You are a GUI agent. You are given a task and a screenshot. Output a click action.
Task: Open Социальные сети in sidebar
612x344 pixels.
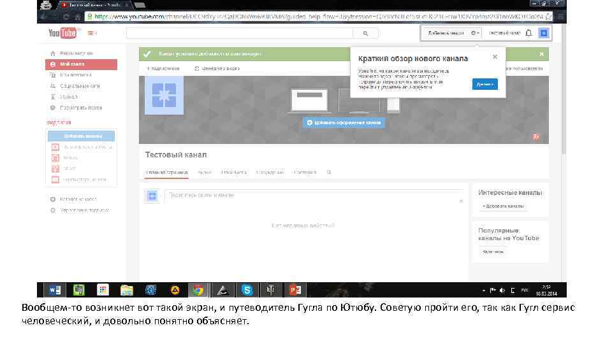click(x=81, y=86)
